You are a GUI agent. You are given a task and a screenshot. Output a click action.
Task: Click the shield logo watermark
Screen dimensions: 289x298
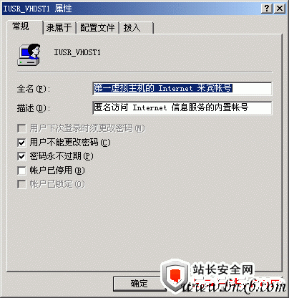pyautogui.click(x=175, y=276)
